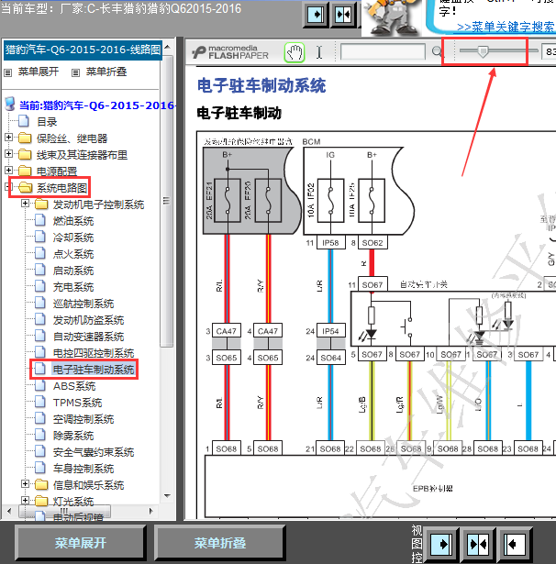Screen dimensions: 556x564
Task: Expand the 电源配置 node
Action: (8, 170)
